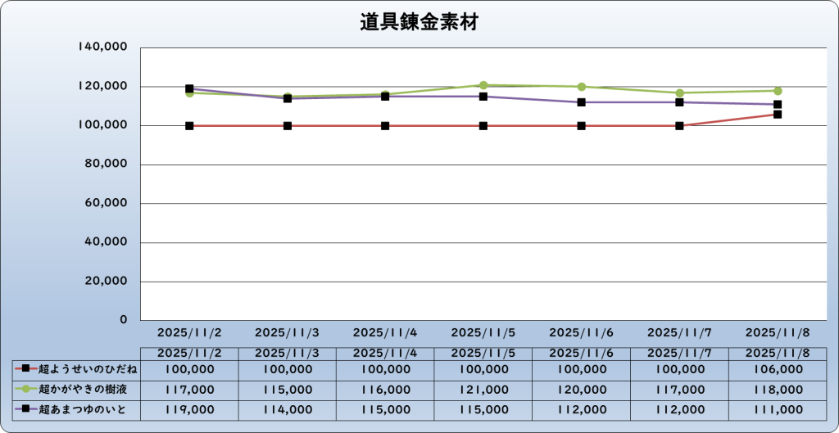
Task: Click the 140,000 y-axis label
Action: [x=102, y=47]
